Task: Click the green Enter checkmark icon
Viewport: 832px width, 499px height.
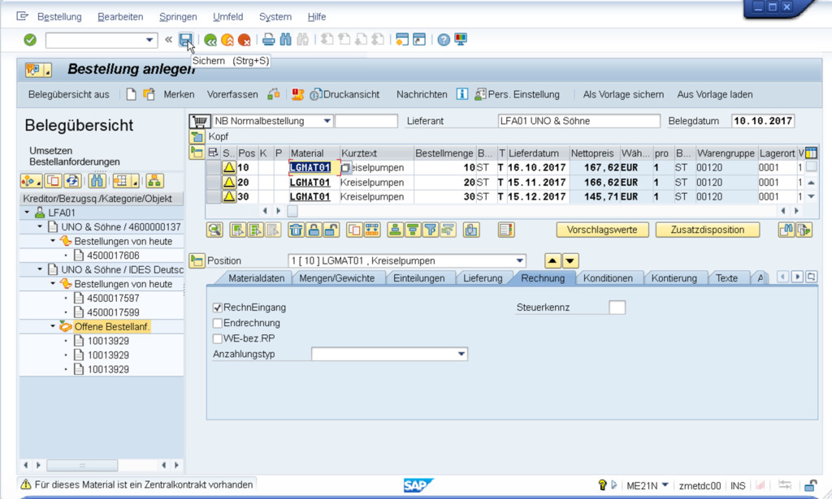Action: 30,40
